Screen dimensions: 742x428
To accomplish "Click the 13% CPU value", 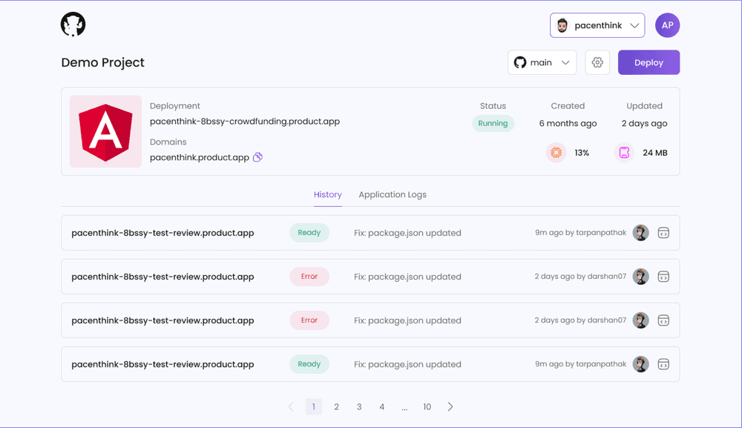I will coord(582,153).
